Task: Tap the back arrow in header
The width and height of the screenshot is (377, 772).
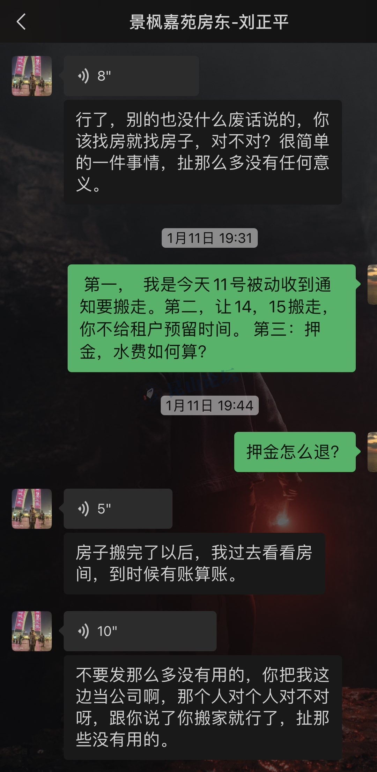Action: tap(21, 22)
